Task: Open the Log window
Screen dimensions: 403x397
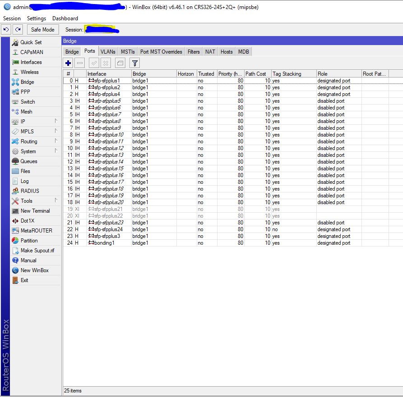Action: pos(36,181)
